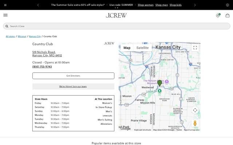Click Sunday 12:00pm - 6:00pm hours

(52, 111)
